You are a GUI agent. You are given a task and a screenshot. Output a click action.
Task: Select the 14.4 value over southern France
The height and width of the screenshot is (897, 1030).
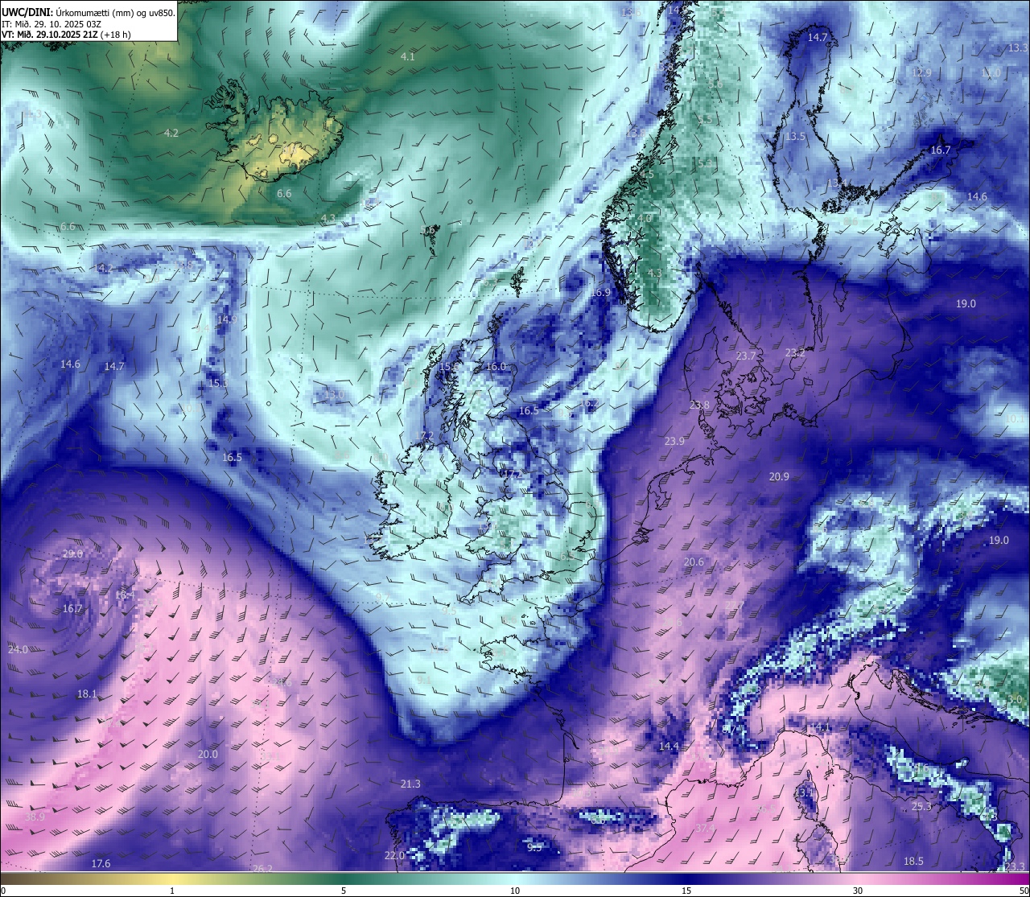coord(669,747)
